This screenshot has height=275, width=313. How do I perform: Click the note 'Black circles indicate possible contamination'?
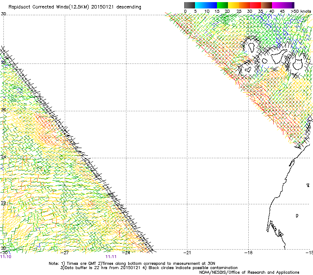click(193, 268)
